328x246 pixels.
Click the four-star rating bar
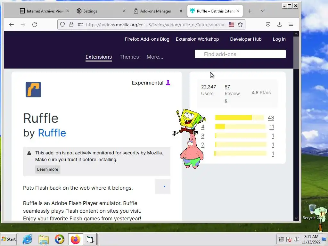pos(240,127)
